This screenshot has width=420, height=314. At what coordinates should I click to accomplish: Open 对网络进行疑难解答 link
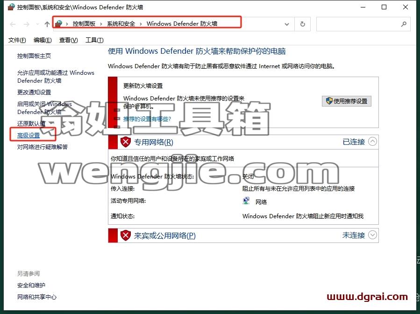pyautogui.click(x=43, y=147)
